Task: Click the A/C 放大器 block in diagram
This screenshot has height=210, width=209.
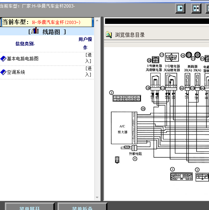Action: coord(124,128)
